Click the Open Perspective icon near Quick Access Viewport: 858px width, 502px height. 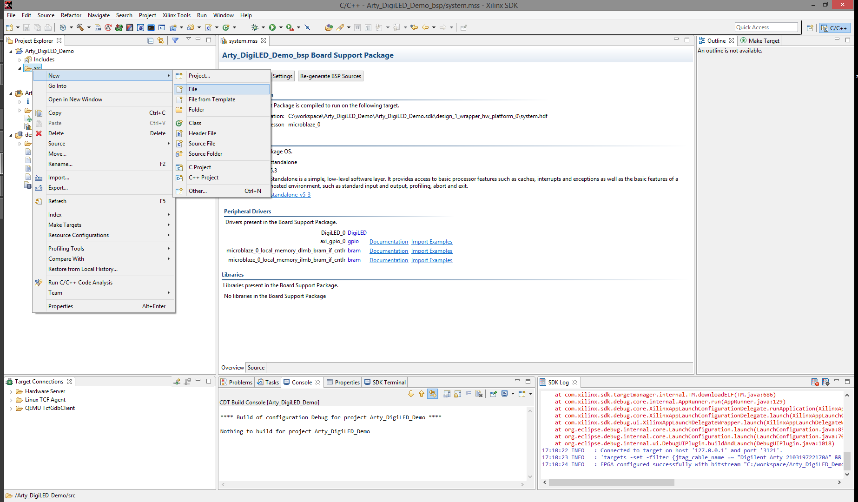point(810,28)
